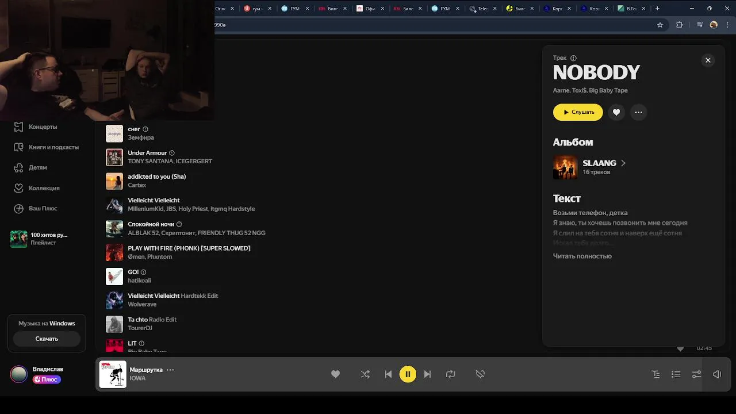Open artist Cartex link

[x=137, y=185]
